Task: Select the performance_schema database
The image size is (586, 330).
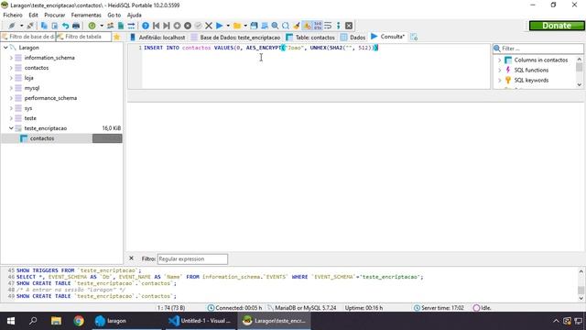Action: coord(50,98)
